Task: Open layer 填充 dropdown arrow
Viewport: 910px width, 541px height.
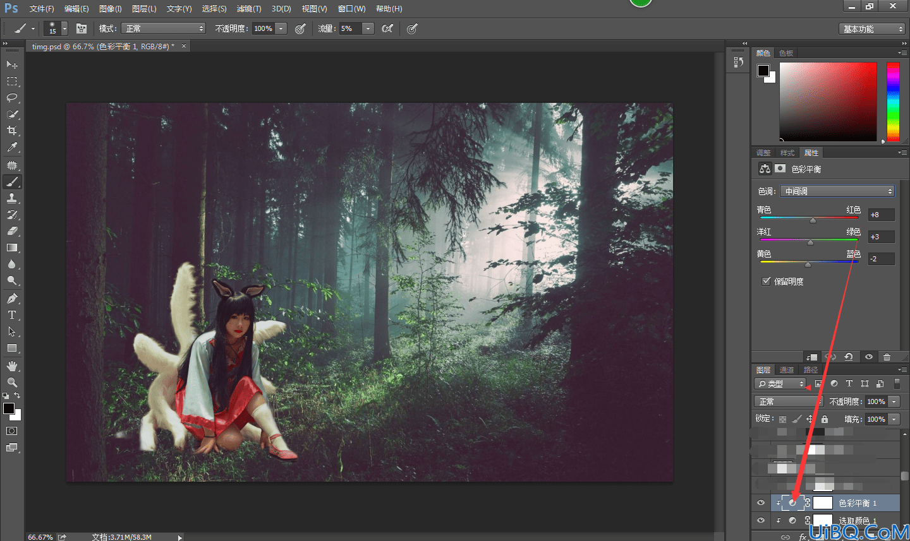Action: pyautogui.click(x=894, y=419)
